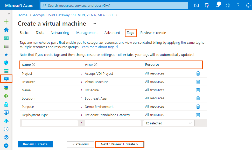Open the Dashboard chart icon in sidebar
The height and width of the screenshot is (150, 252).
6,38
